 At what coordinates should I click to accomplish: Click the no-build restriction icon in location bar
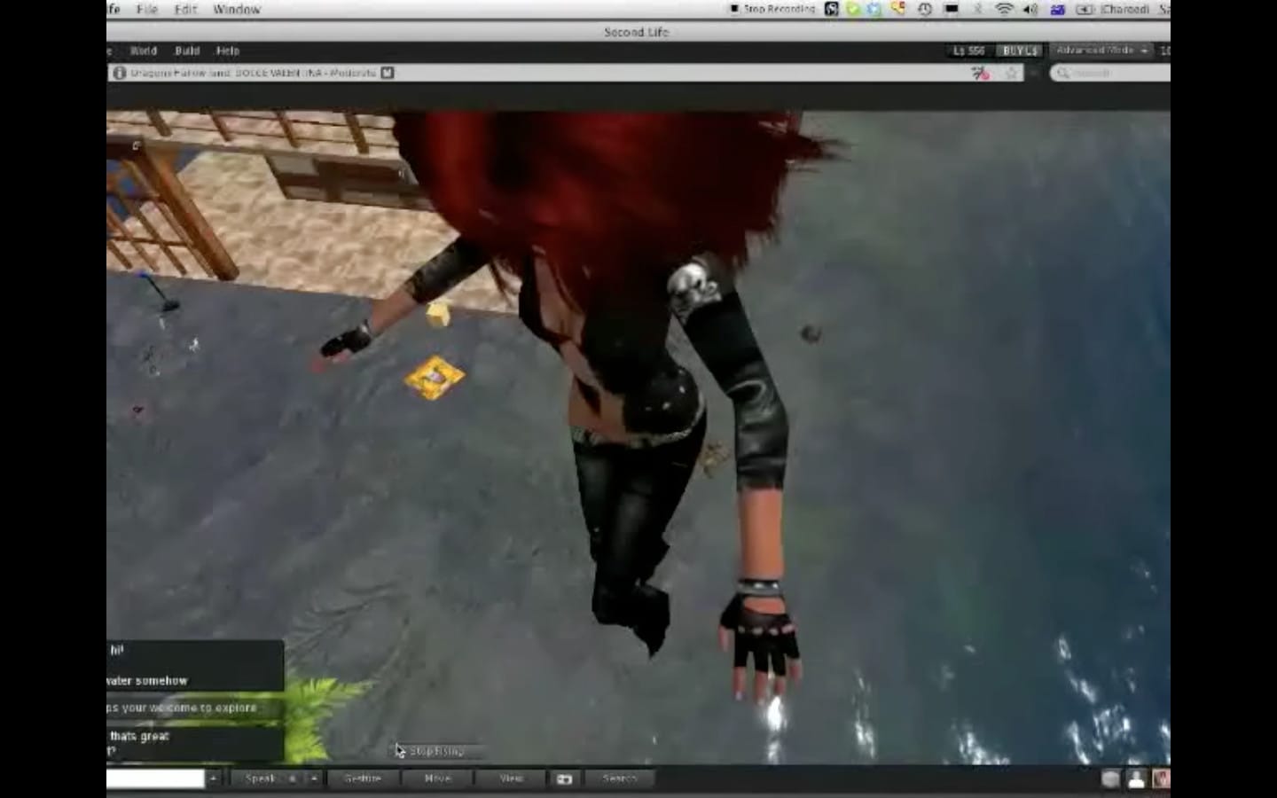coord(980,73)
